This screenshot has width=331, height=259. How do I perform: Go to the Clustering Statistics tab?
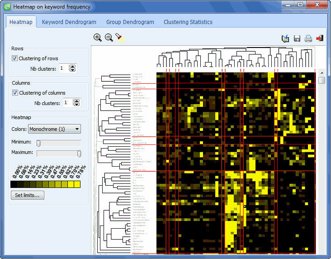[x=188, y=22]
